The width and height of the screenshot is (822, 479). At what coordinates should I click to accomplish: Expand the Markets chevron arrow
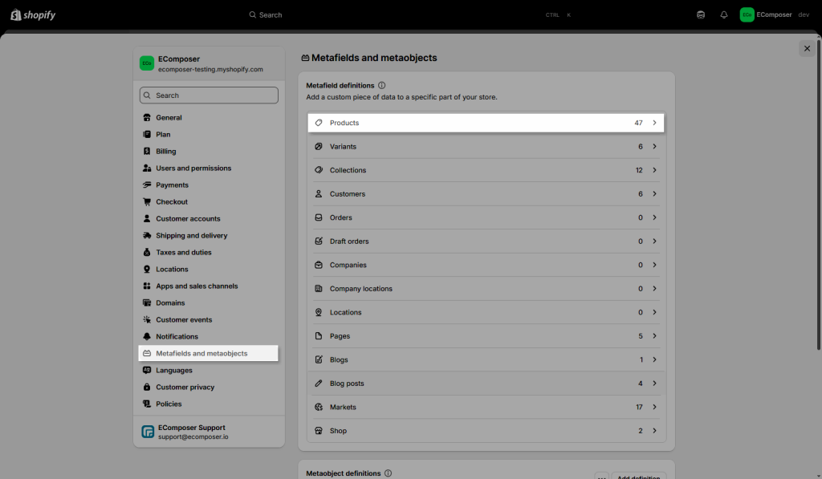(x=654, y=407)
